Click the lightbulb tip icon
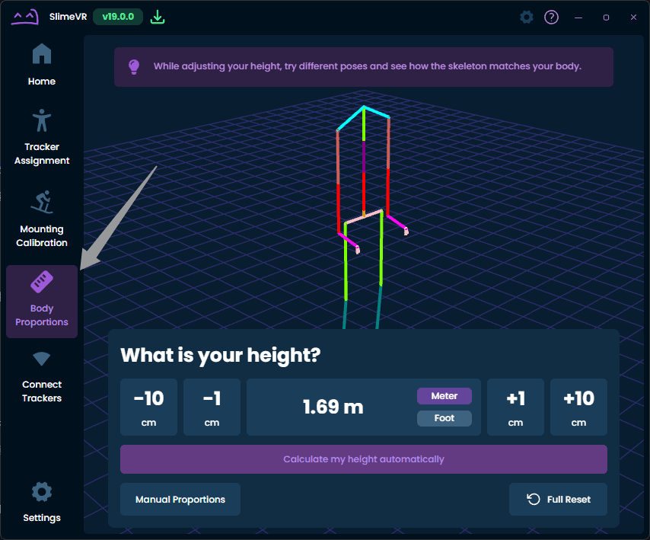The image size is (650, 540). tap(134, 67)
